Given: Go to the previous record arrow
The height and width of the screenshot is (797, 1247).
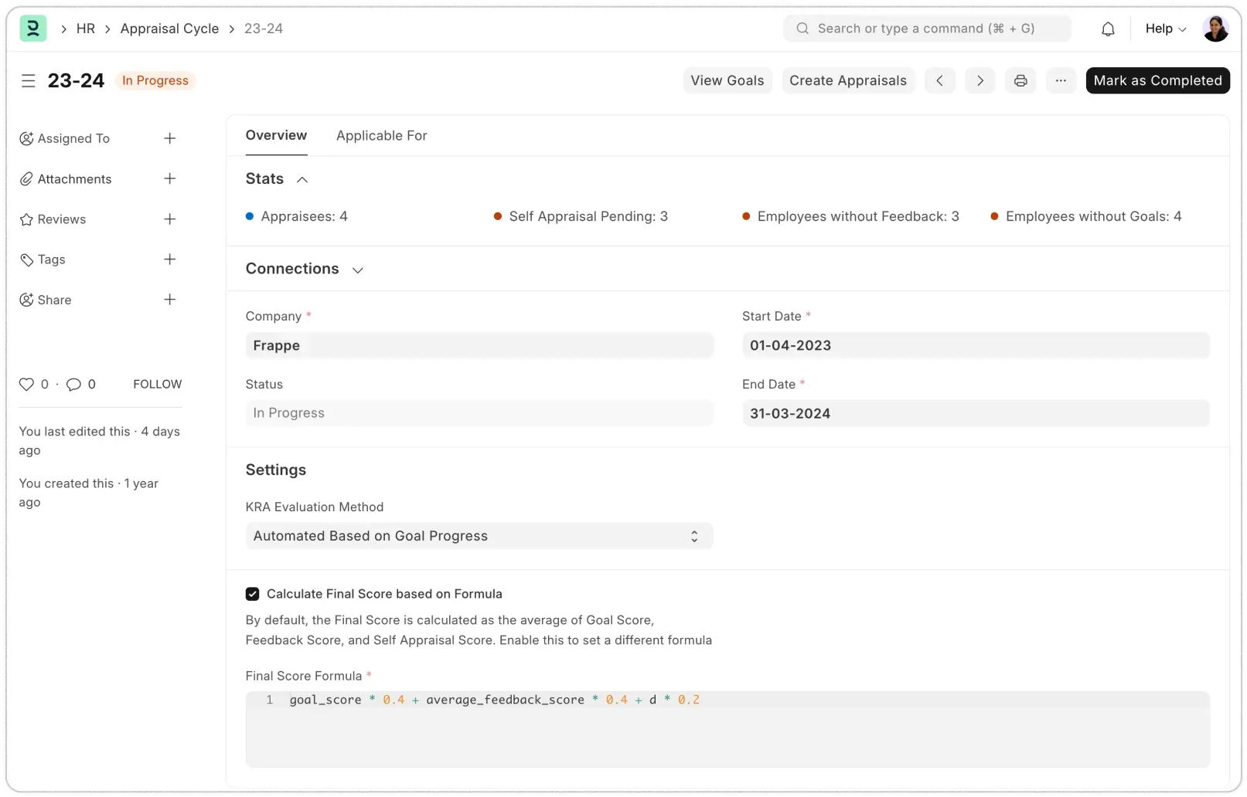Looking at the screenshot, I should coord(939,80).
